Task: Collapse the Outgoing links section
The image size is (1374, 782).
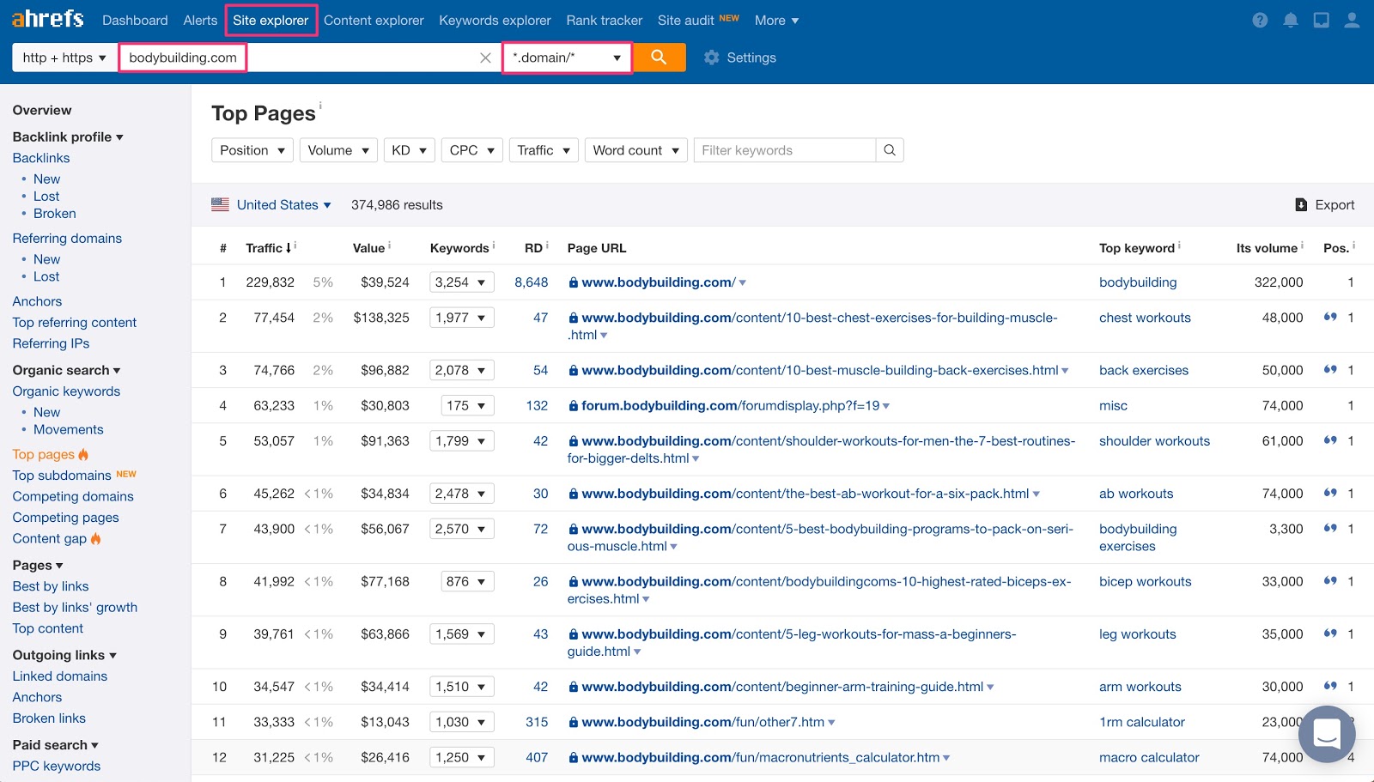Action: pyautogui.click(x=64, y=655)
